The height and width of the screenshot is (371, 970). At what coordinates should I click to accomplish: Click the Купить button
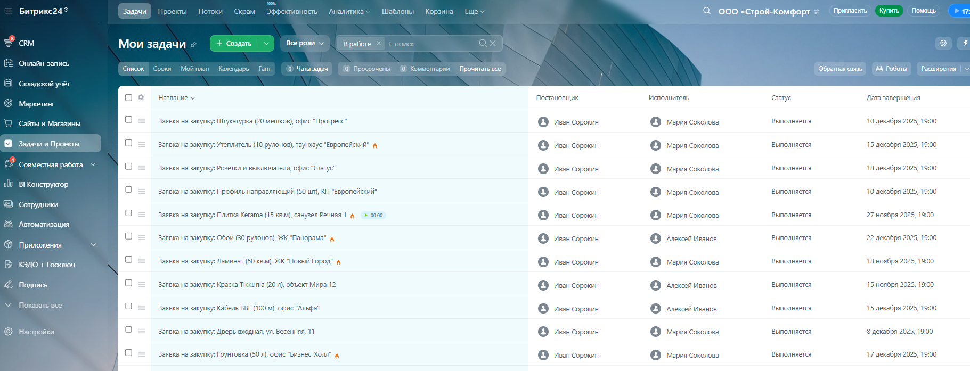(x=889, y=11)
